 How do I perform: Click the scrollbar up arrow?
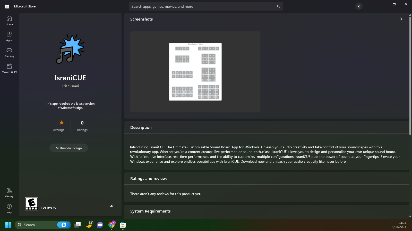410,15
